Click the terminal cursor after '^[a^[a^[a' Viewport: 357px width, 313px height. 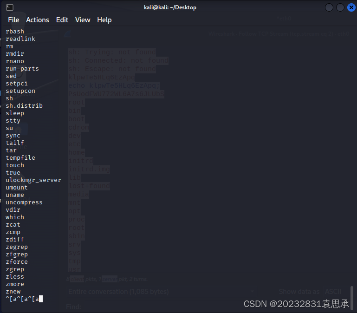pos(41,299)
